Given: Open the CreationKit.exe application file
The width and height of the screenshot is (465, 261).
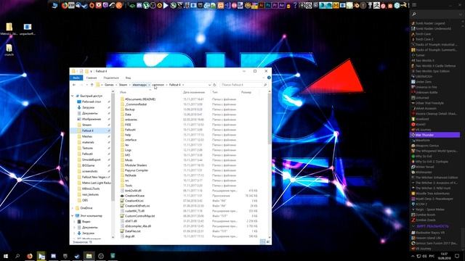Looking at the screenshot, I should coord(134,196).
